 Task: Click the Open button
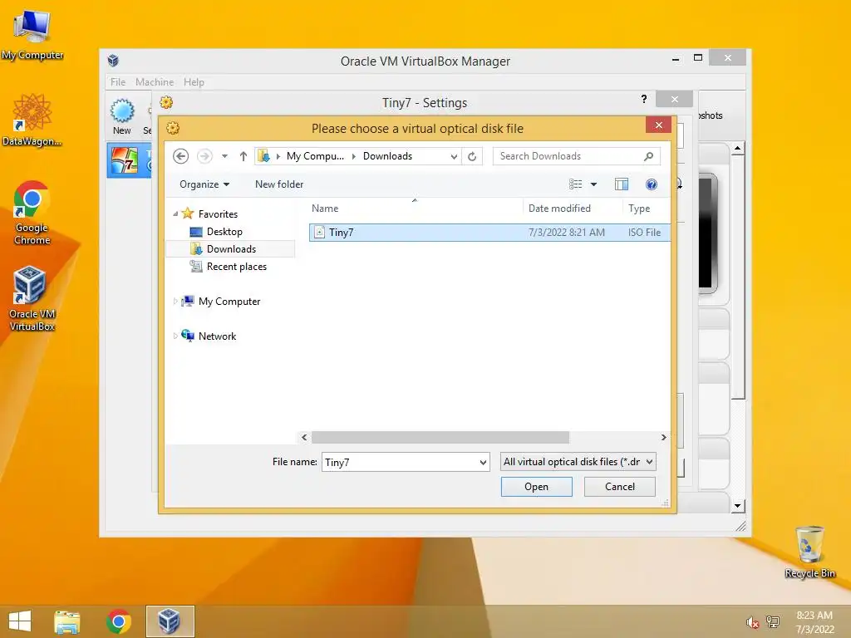pyautogui.click(x=536, y=487)
